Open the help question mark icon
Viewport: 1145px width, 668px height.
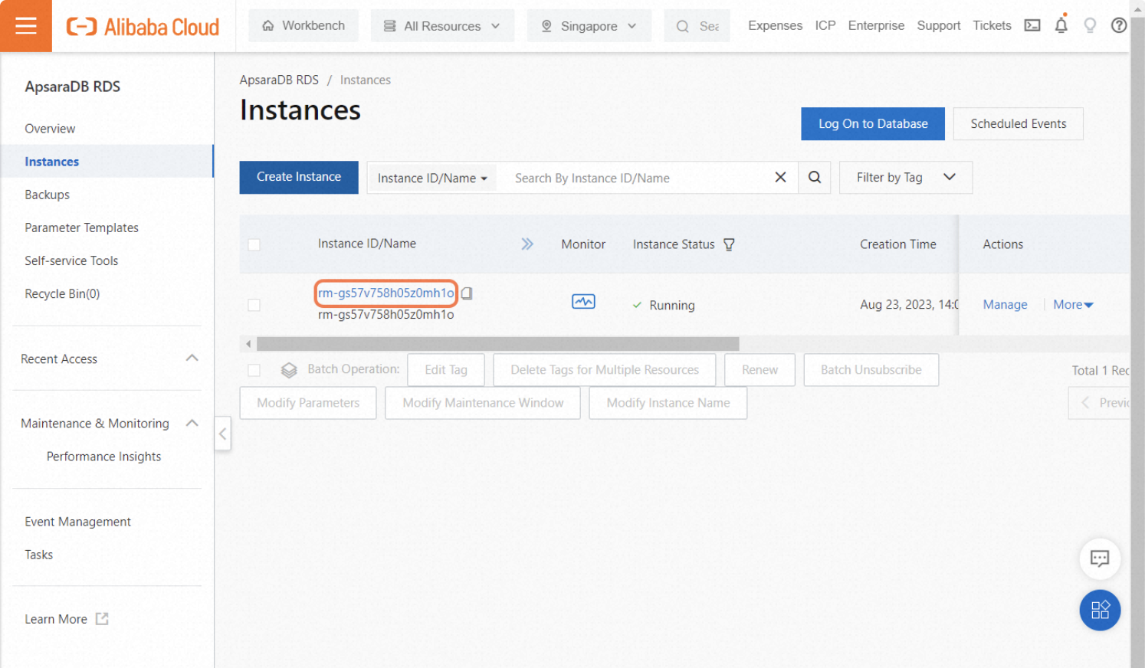coord(1119,25)
